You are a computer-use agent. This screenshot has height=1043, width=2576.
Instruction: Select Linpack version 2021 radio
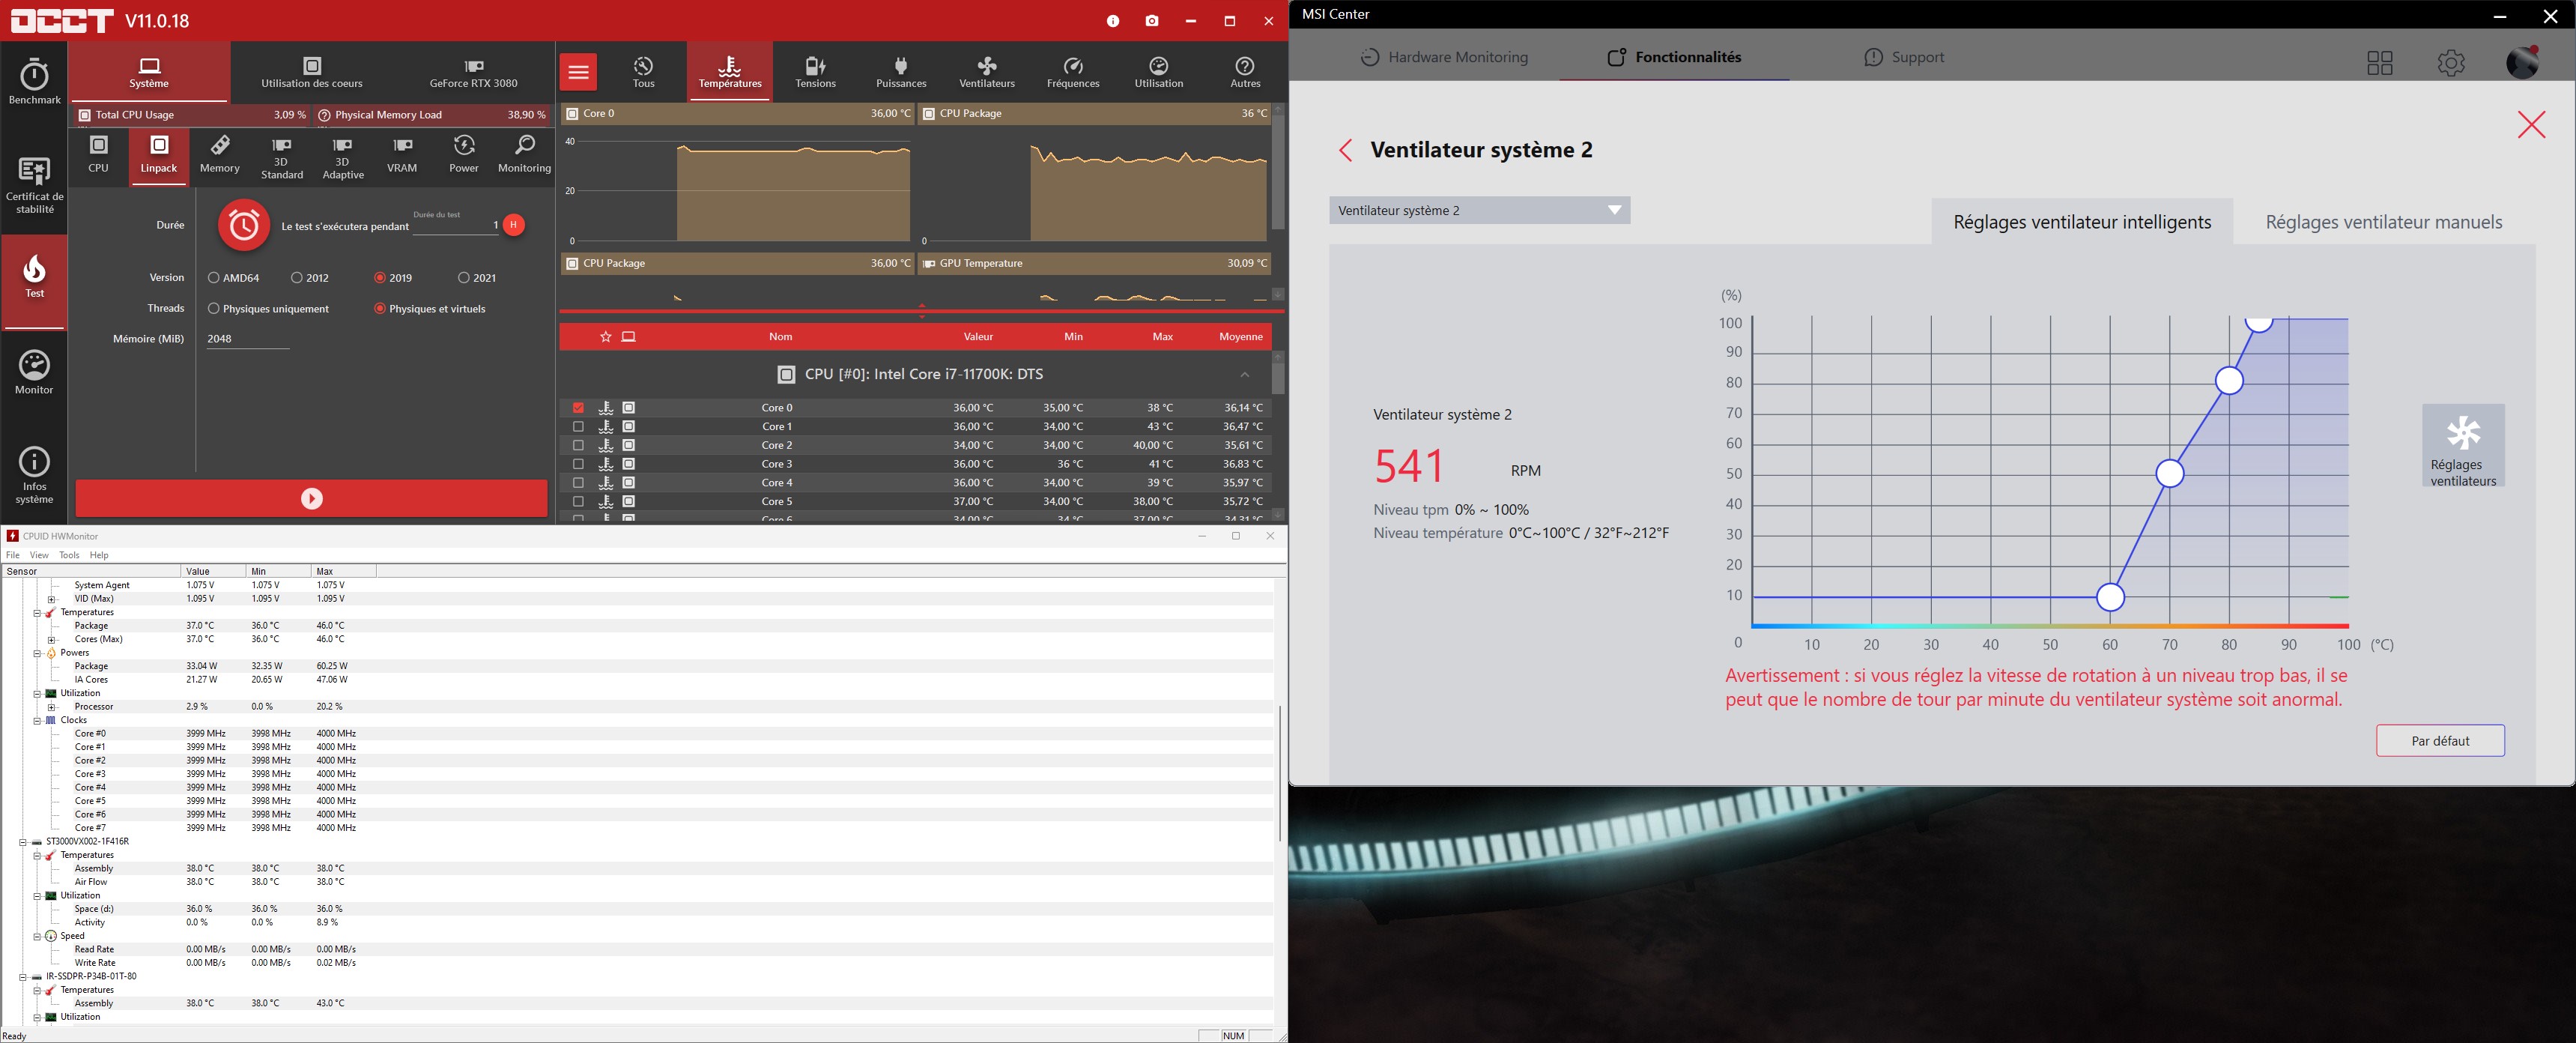(x=464, y=278)
